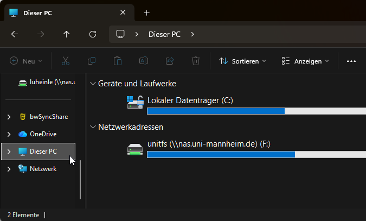This screenshot has height=221, width=366.
Task: Expand the Netzwerk tree node
Action: 9,169
